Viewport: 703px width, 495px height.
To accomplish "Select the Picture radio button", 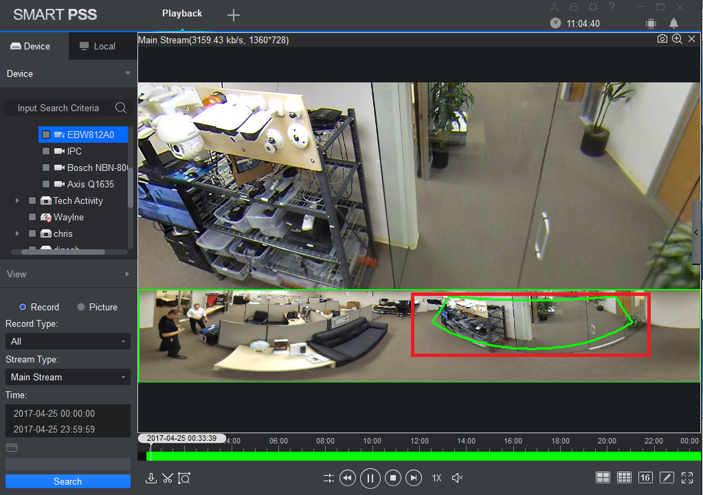I will pyautogui.click(x=80, y=307).
